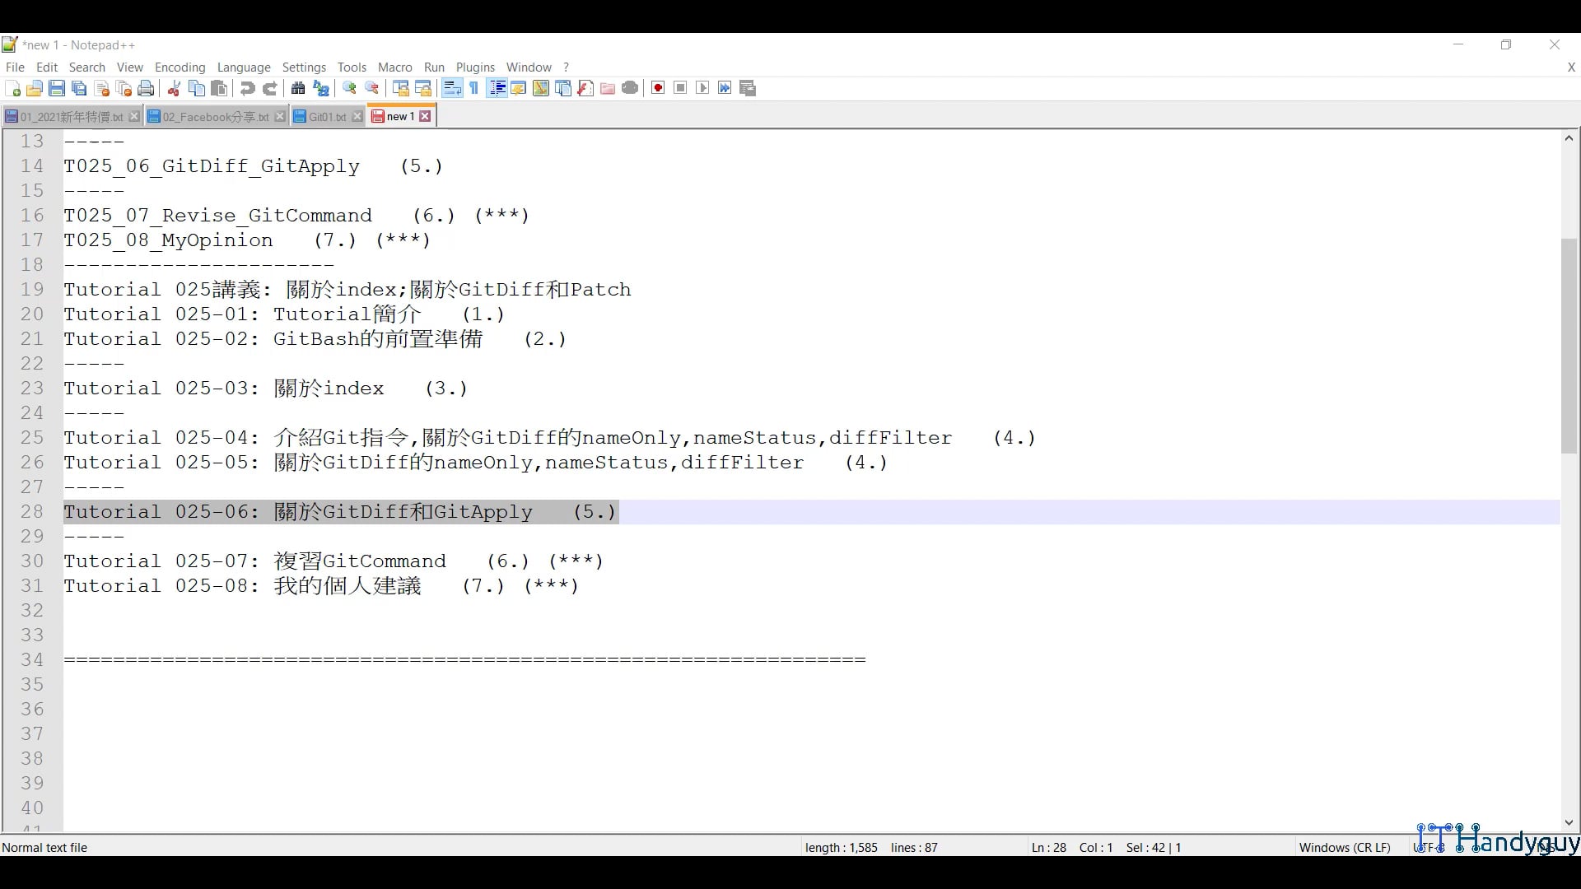Switch to 02_Facebook分享.txt tab
The height and width of the screenshot is (889, 1581).
click(x=215, y=117)
